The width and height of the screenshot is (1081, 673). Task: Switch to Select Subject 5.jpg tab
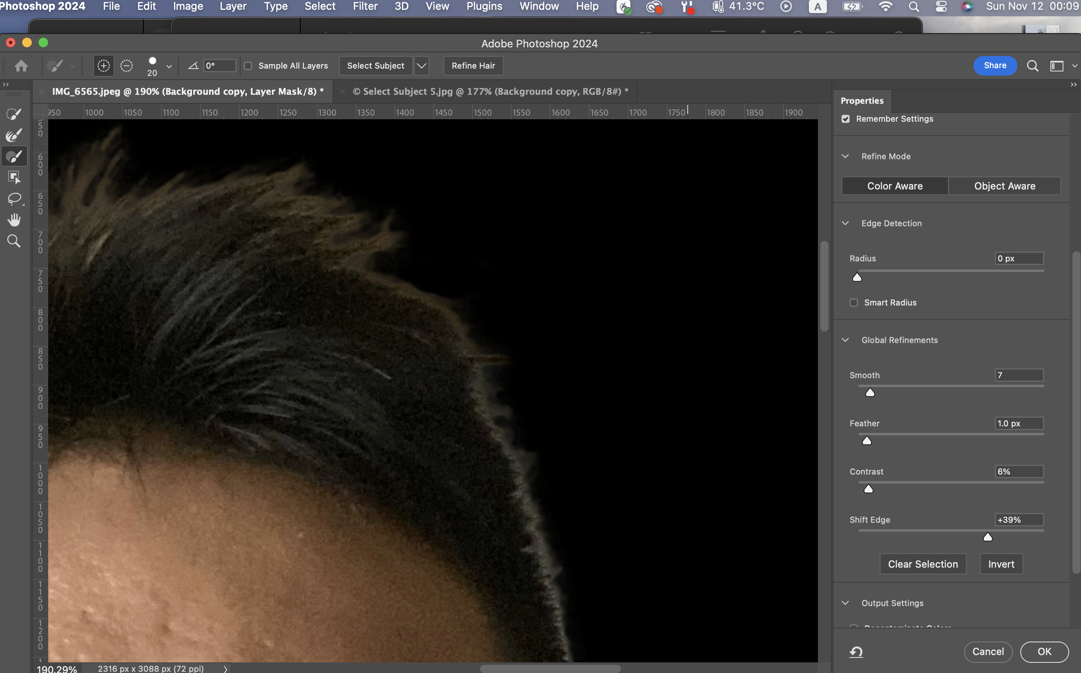(490, 92)
